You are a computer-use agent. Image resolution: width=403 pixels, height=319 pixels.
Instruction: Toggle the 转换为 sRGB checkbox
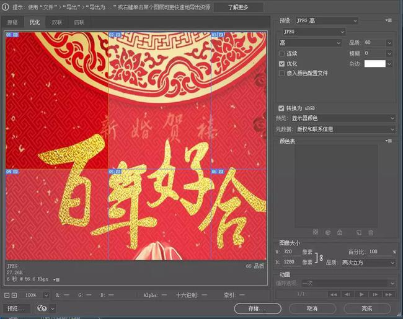(281, 108)
